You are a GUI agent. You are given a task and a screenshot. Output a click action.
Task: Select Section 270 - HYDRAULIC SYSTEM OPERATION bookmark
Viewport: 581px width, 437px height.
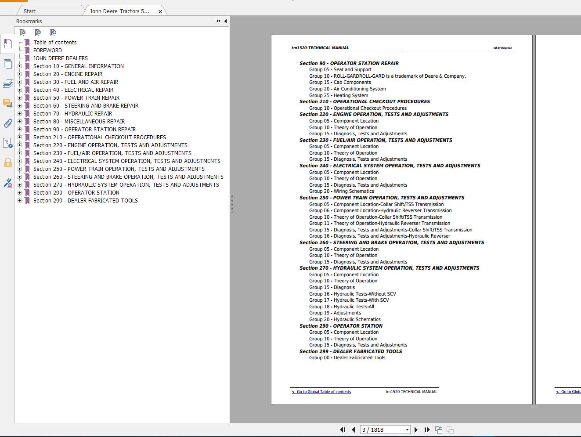pyautogui.click(x=126, y=185)
